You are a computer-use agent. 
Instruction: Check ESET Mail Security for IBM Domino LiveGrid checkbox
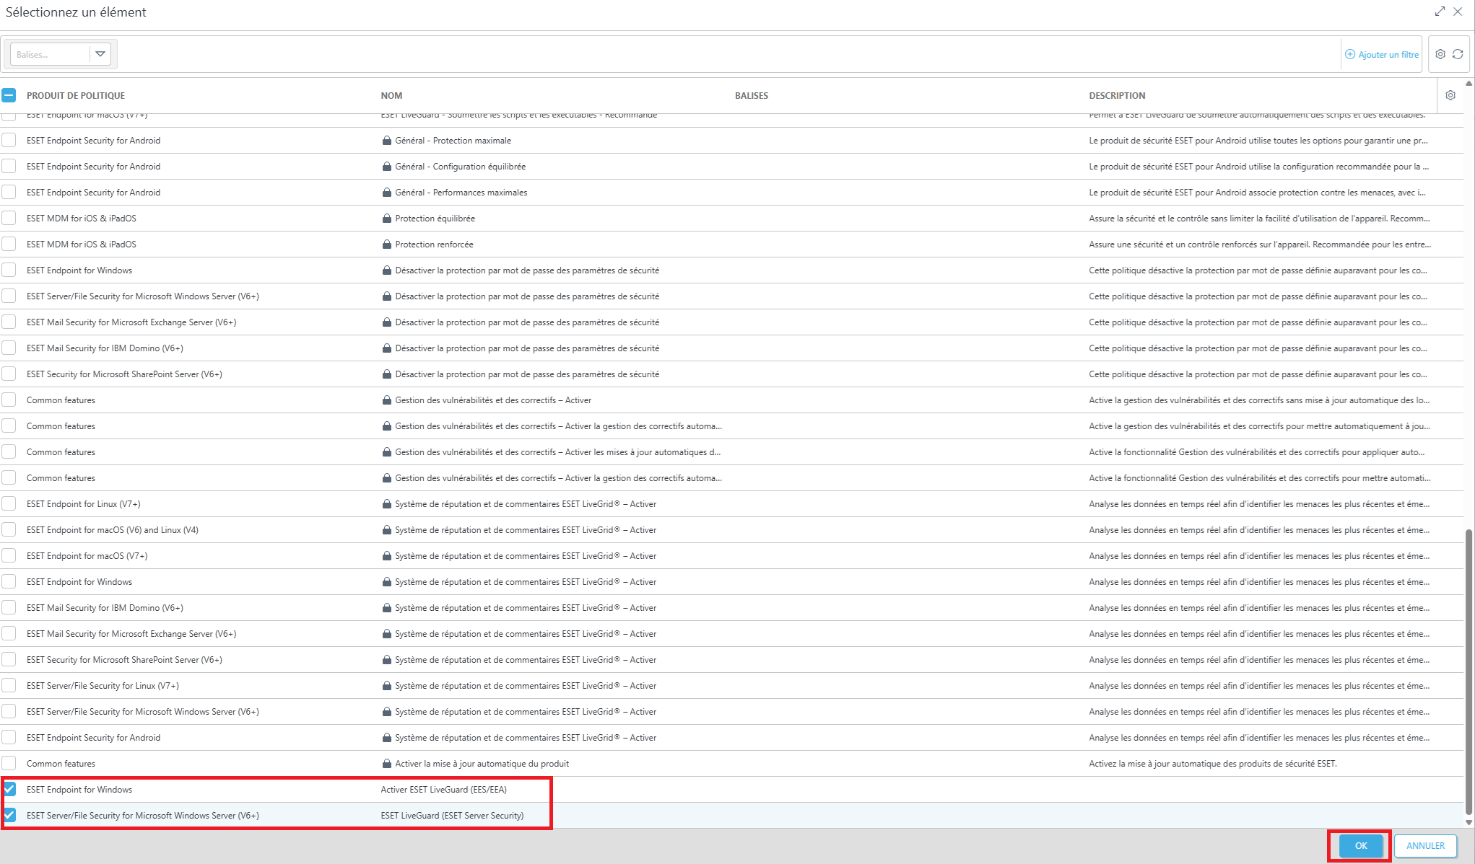[x=9, y=607]
